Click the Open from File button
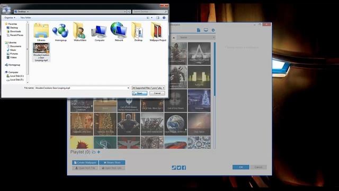This screenshot has height=191, width=339. pos(85,168)
